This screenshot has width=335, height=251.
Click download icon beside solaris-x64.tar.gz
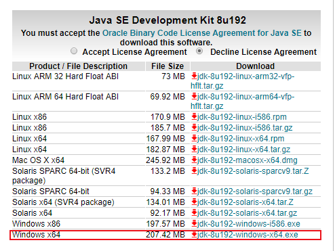194,213
